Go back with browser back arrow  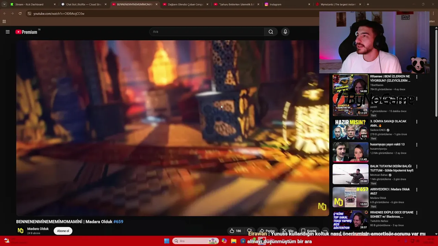tap(4, 14)
